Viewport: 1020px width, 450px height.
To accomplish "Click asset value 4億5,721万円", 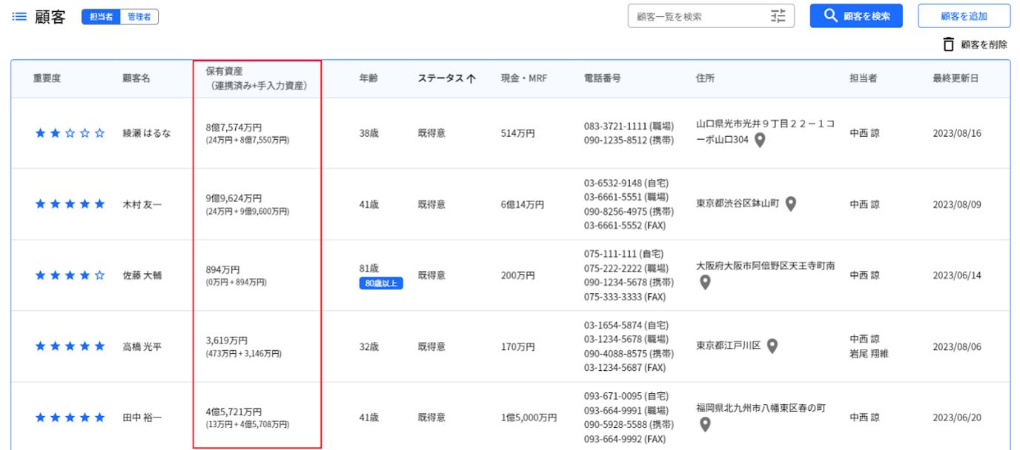I will (x=234, y=412).
